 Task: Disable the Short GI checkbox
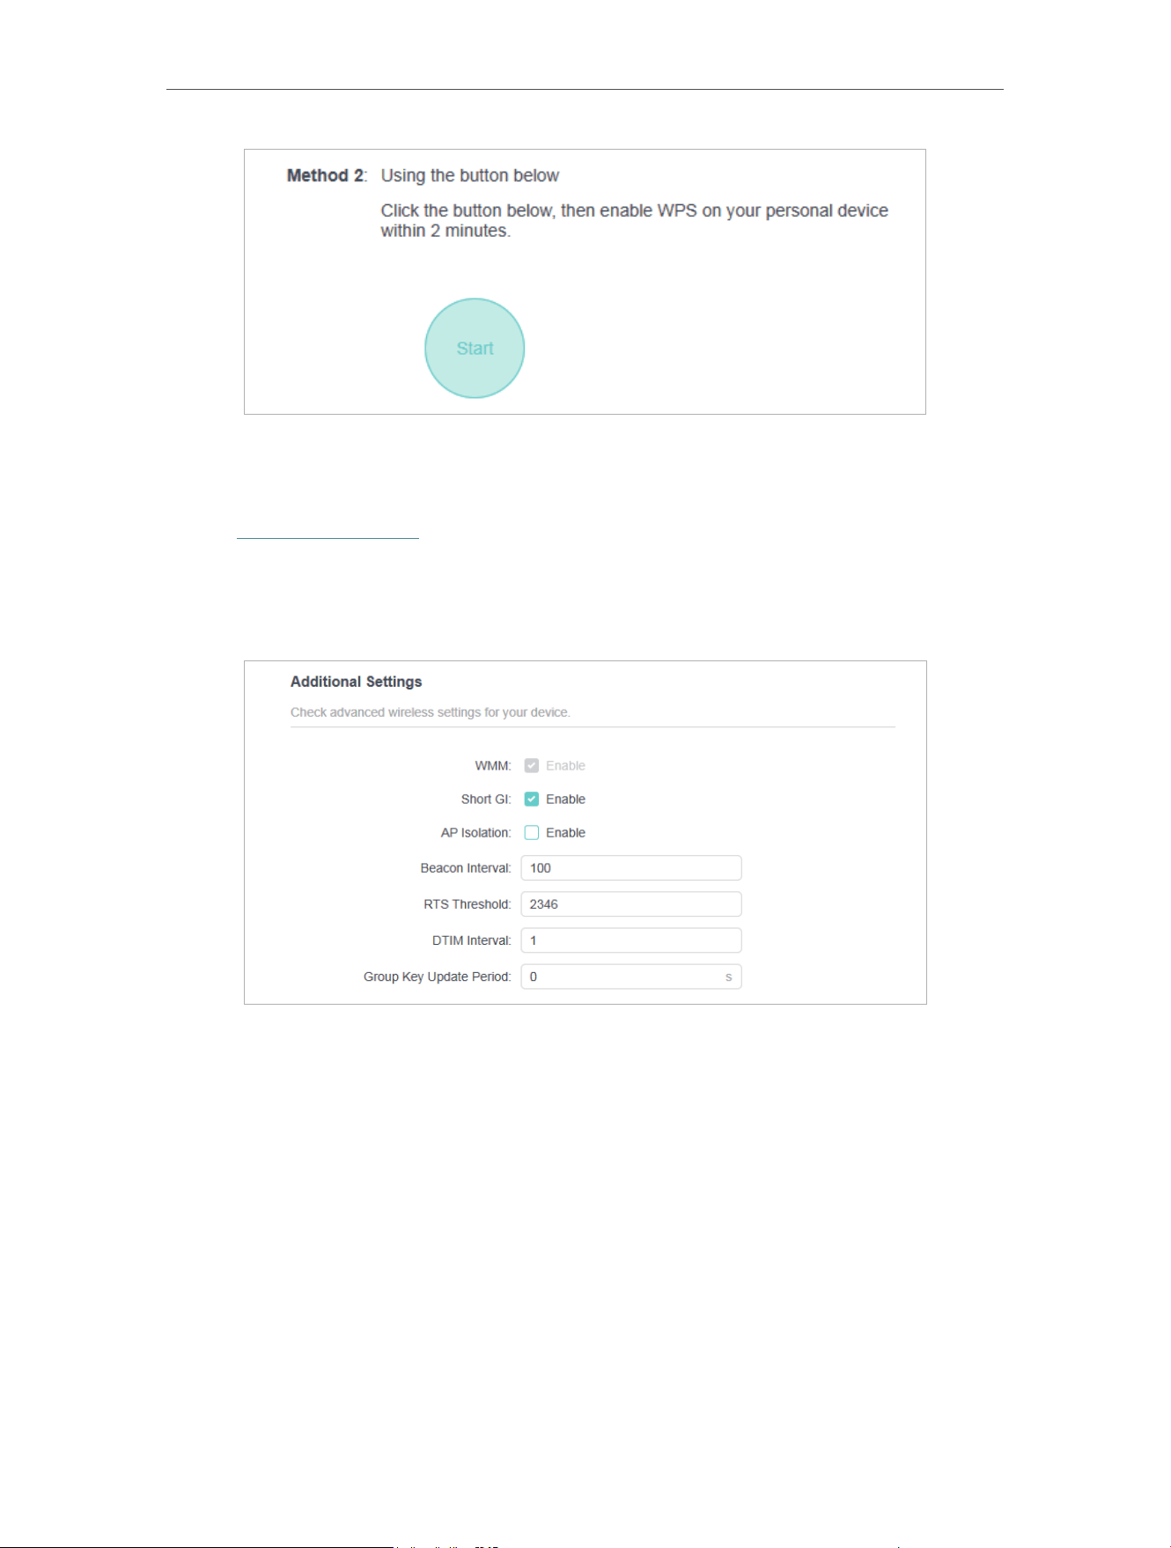[532, 800]
